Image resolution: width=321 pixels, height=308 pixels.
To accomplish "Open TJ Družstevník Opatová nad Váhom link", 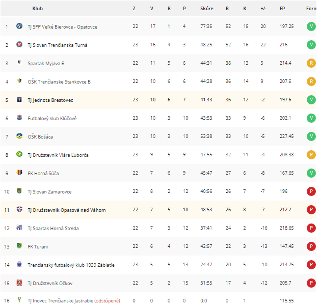I will pyautogui.click(x=67, y=210).
